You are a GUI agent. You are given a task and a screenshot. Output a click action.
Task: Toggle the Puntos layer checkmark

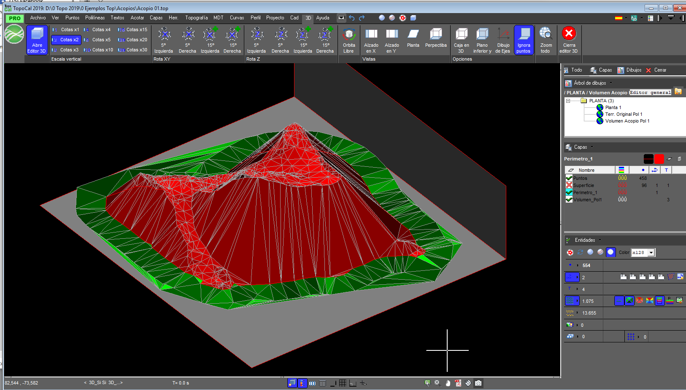pyautogui.click(x=569, y=178)
